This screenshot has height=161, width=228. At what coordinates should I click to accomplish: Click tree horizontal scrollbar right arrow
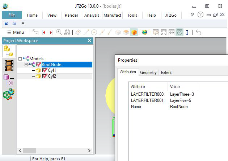coord(89,150)
